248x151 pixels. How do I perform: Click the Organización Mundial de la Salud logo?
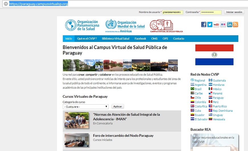(x=125, y=26)
